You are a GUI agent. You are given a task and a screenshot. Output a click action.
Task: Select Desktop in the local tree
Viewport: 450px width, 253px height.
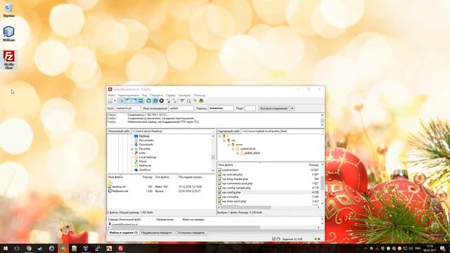tap(143, 136)
